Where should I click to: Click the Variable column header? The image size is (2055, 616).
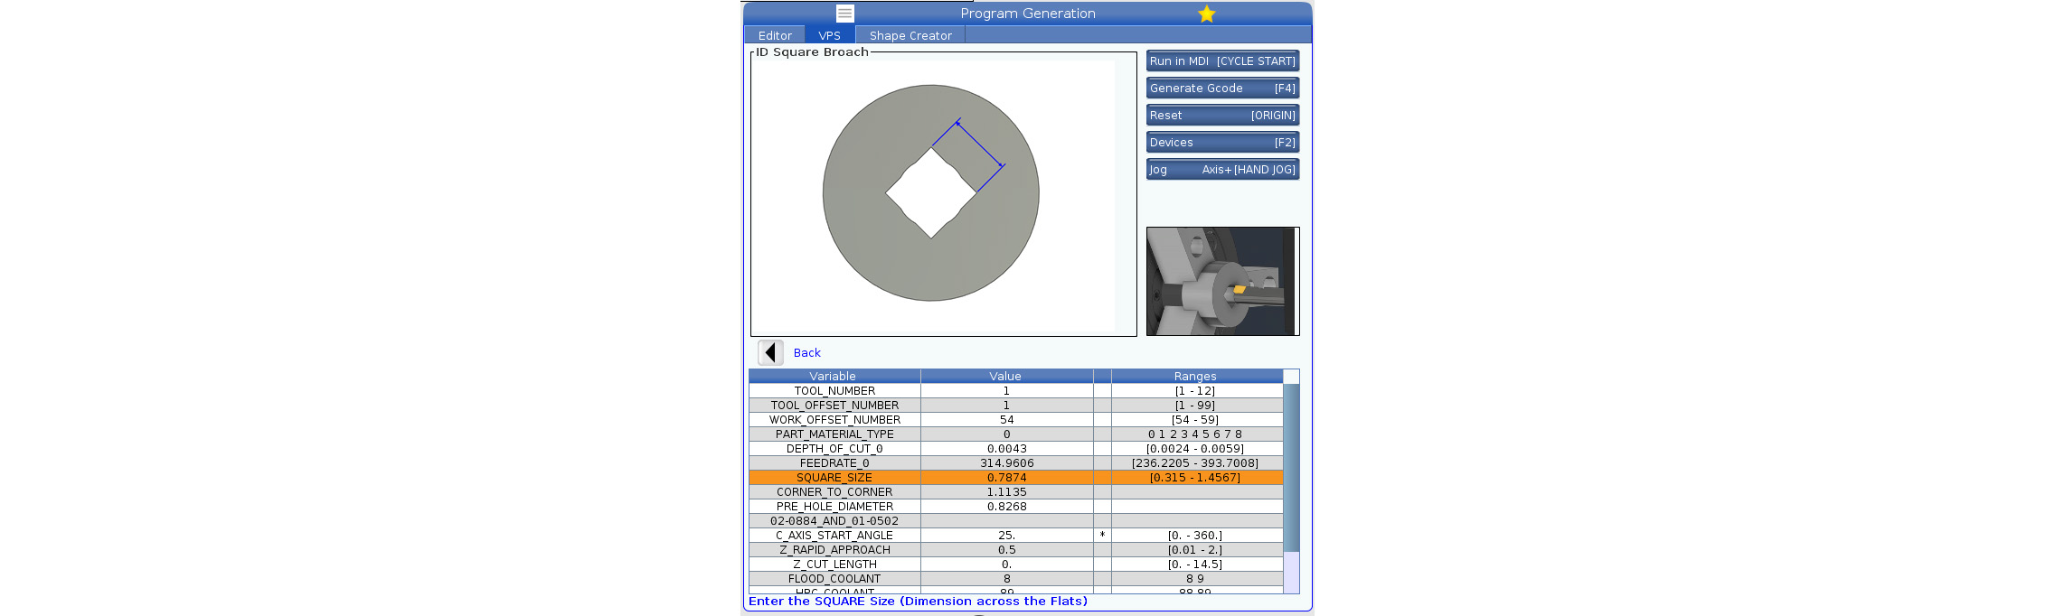(x=834, y=377)
